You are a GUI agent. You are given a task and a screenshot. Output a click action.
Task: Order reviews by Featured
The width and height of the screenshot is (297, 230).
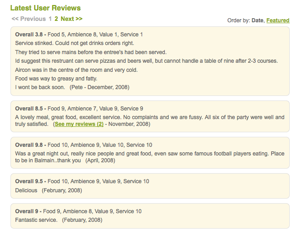pos(278,20)
